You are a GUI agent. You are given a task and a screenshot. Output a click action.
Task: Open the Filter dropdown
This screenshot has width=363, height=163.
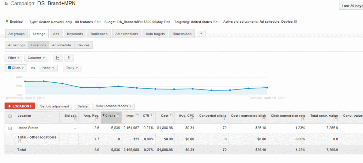point(14,58)
